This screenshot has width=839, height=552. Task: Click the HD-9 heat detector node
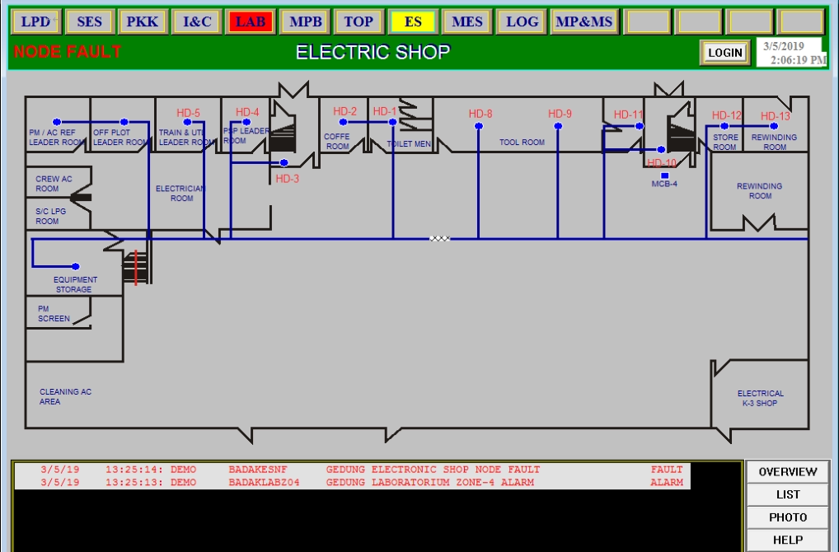click(558, 126)
